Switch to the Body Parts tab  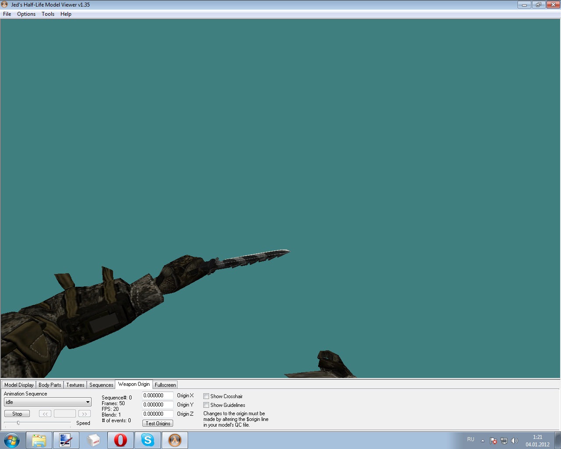click(x=50, y=385)
